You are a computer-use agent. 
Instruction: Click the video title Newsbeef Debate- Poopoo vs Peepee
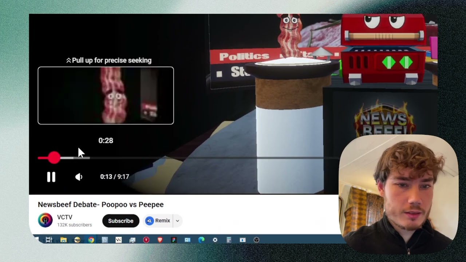coord(101,205)
